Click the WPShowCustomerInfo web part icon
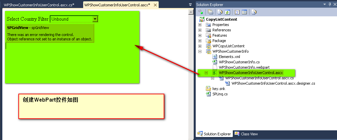Screen dimensions: 337x140 [208, 51]
